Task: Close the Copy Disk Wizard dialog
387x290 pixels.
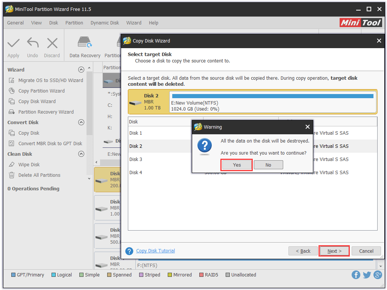Action: (x=379, y=41)
